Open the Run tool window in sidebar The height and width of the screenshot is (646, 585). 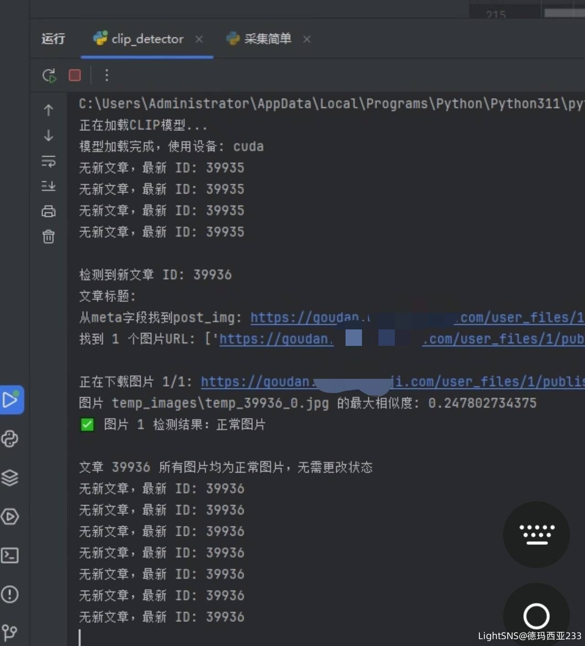[x=11, y=400]
